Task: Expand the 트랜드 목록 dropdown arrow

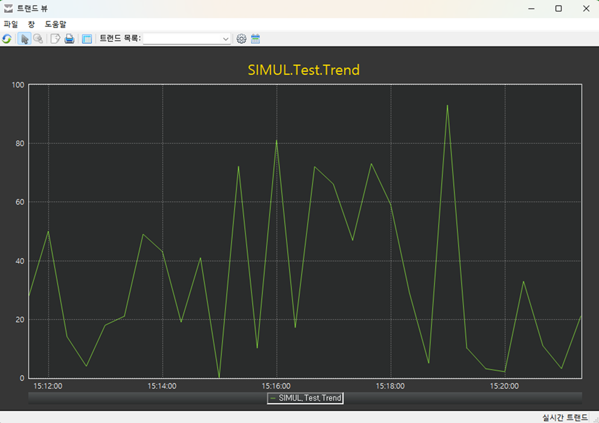Action: pos(226,39)
